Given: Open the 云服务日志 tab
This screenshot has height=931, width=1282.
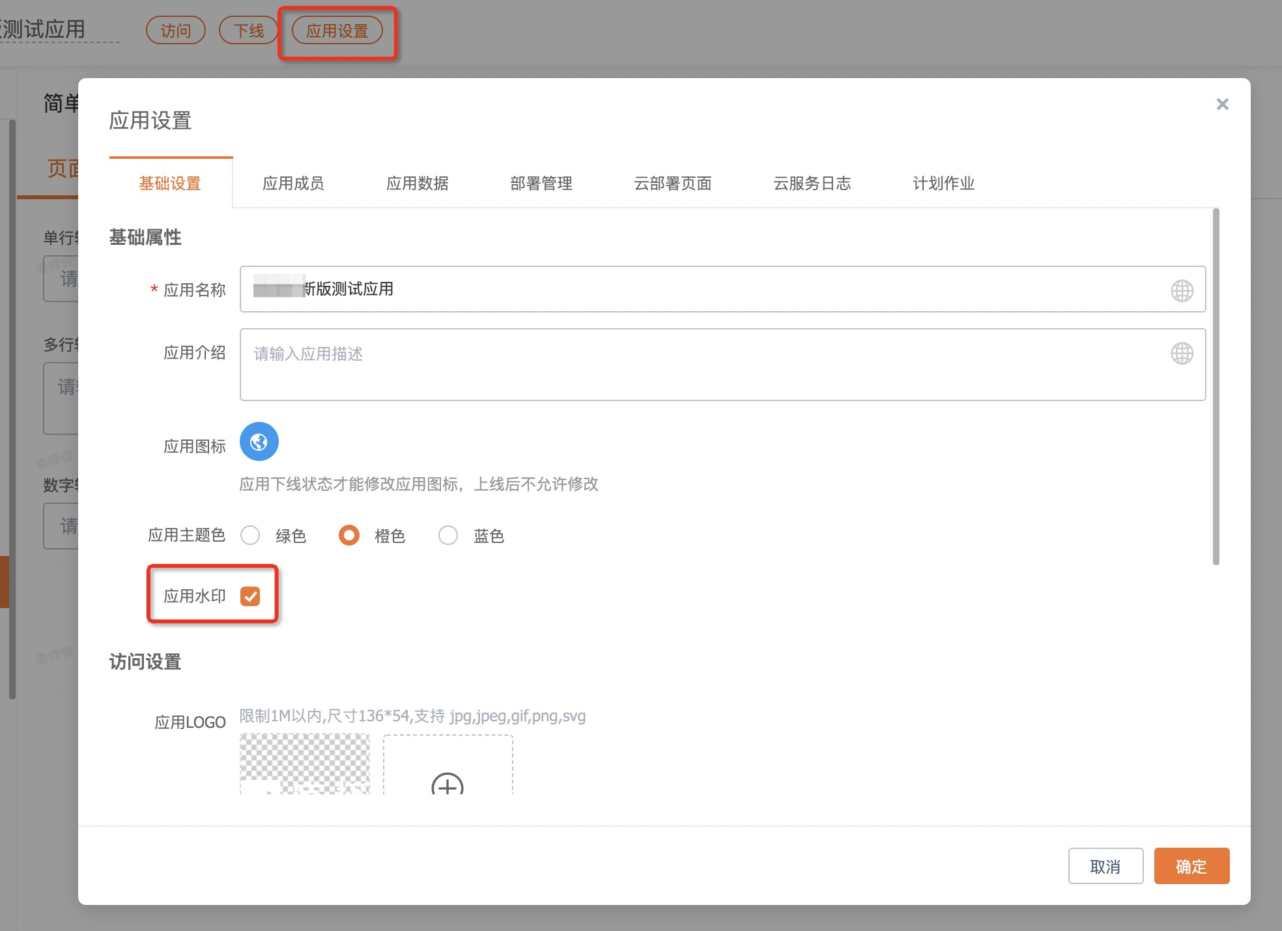Looking at the screenshot, I should pyautogui.click(x=812, y=184).
